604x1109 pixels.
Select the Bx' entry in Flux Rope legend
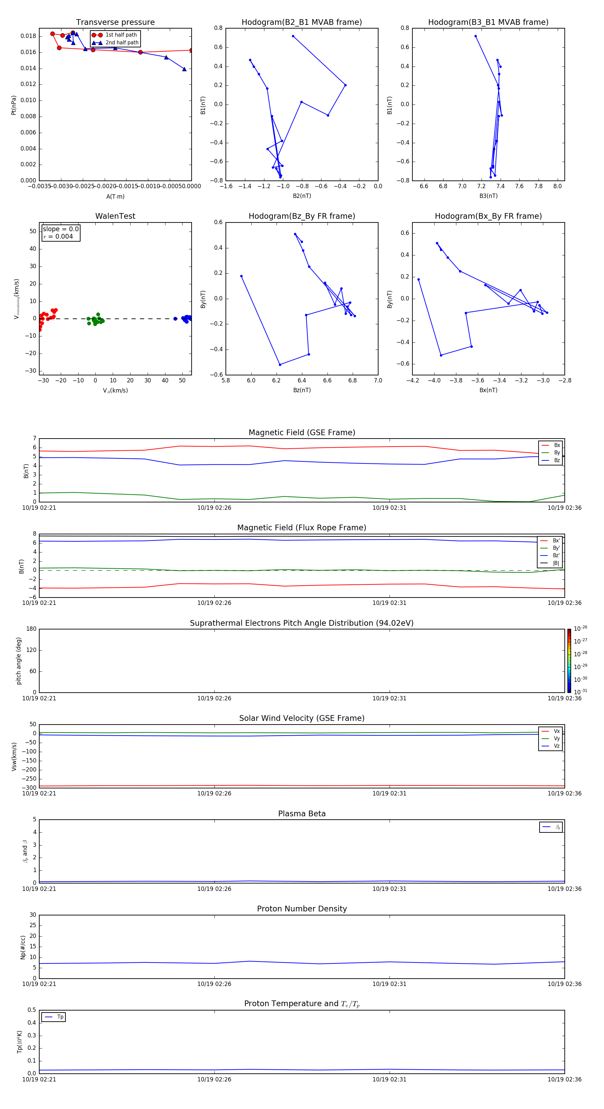550,541
